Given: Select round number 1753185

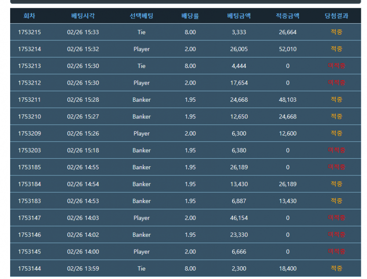Looking at the screenshot, I should [29, 167].
